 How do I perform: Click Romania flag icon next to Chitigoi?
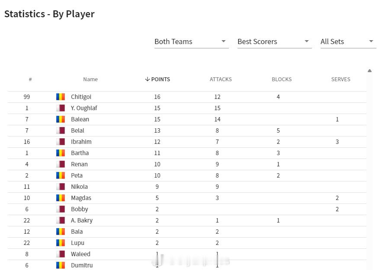tap(61, 97)
